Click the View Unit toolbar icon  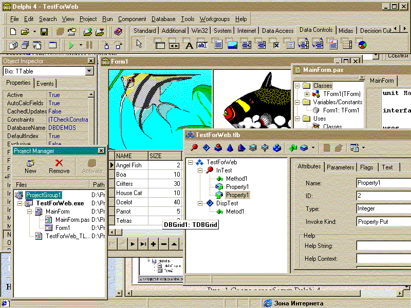coord(13,45)
